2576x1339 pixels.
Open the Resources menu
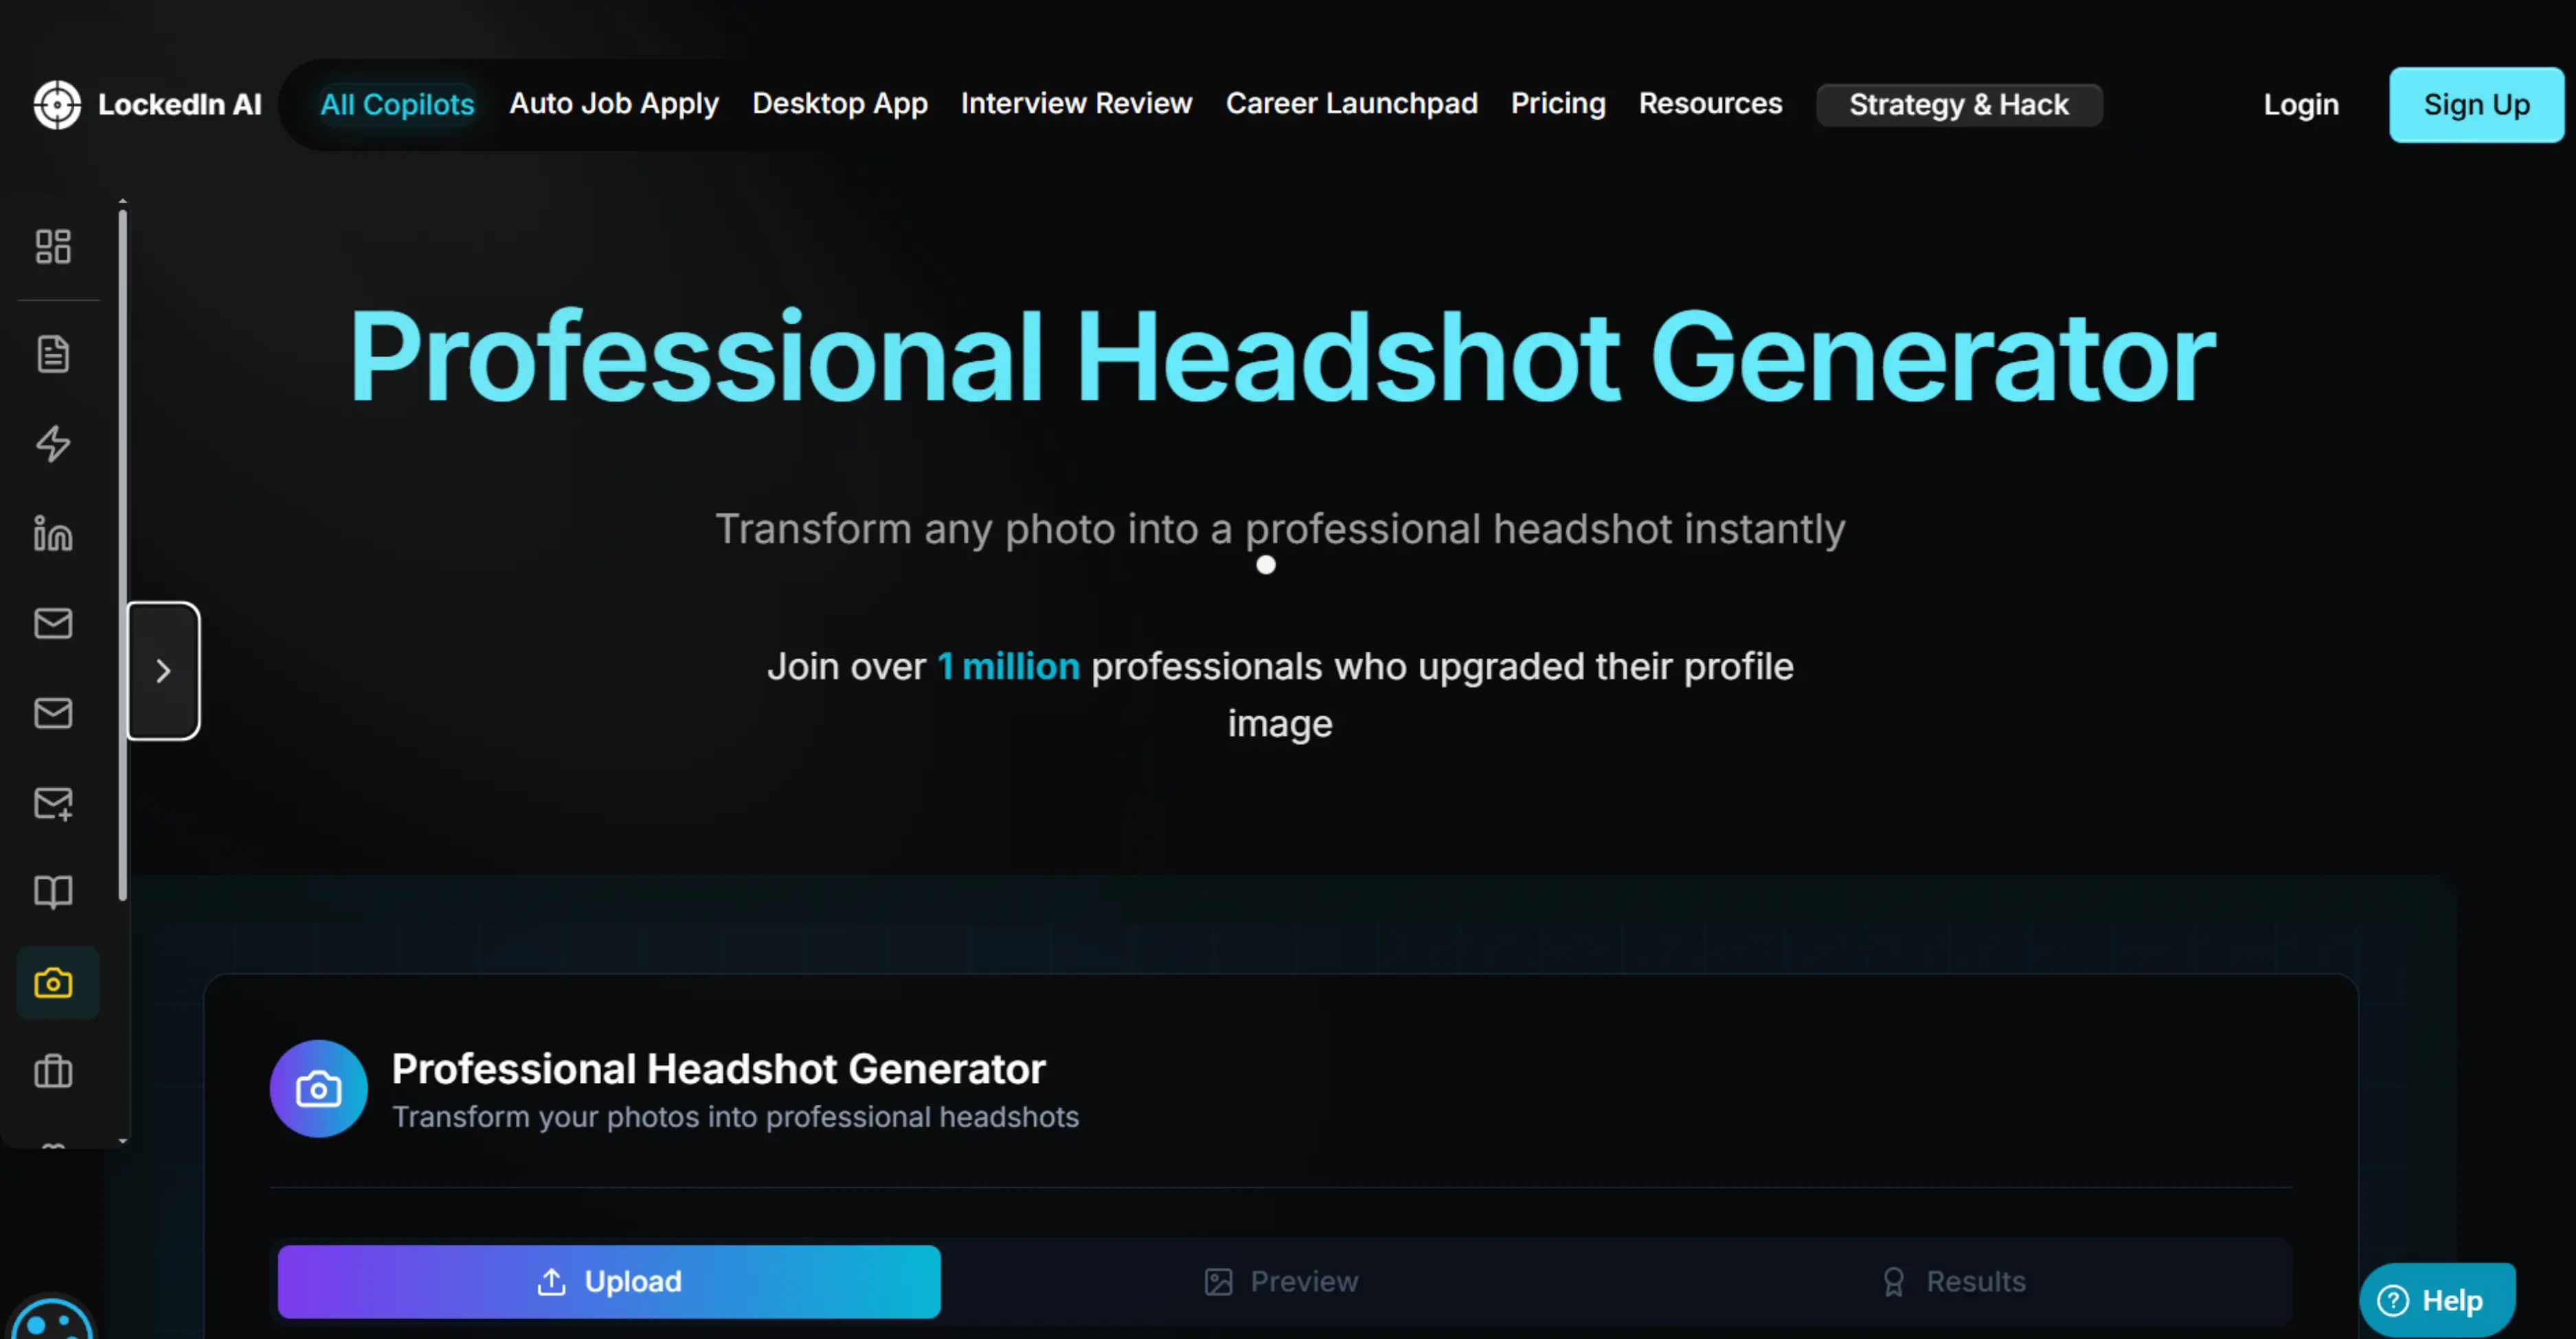1710,104
